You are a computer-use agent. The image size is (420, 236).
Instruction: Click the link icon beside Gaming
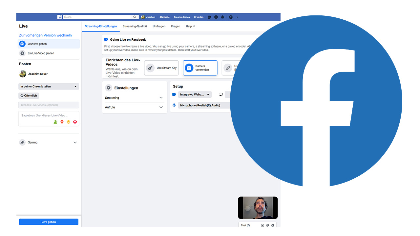point(22,143)
